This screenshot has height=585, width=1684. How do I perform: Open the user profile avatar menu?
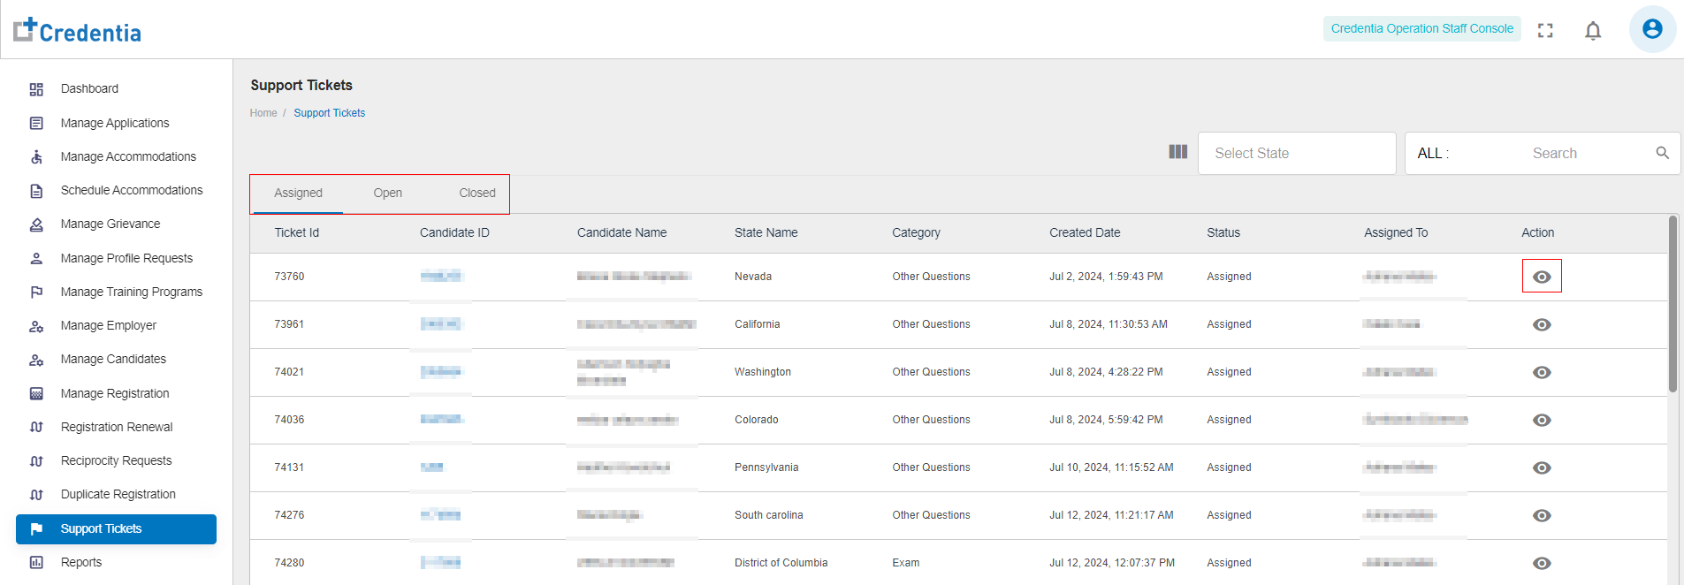pos(1652,29)
